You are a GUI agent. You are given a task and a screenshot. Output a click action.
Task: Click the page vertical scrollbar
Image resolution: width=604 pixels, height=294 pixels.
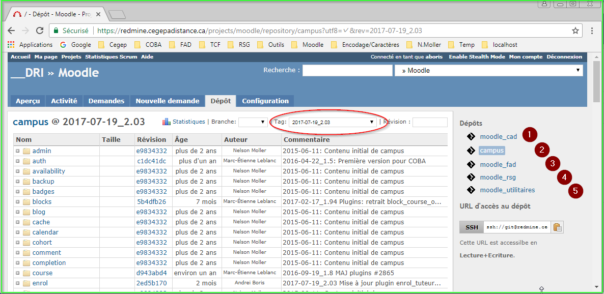(x=596, y=178)
